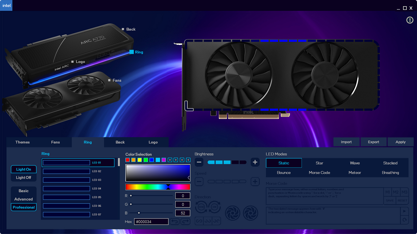Select the Star LED mode
The height and width of the screenshot is (234, 417).
click(319, 163)
